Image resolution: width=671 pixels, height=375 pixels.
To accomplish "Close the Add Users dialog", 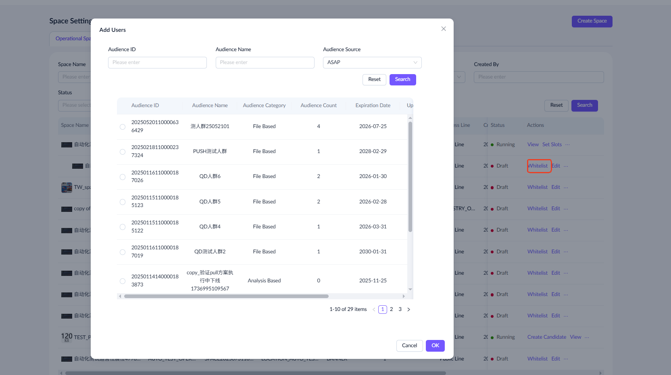I will click(443, 29).
